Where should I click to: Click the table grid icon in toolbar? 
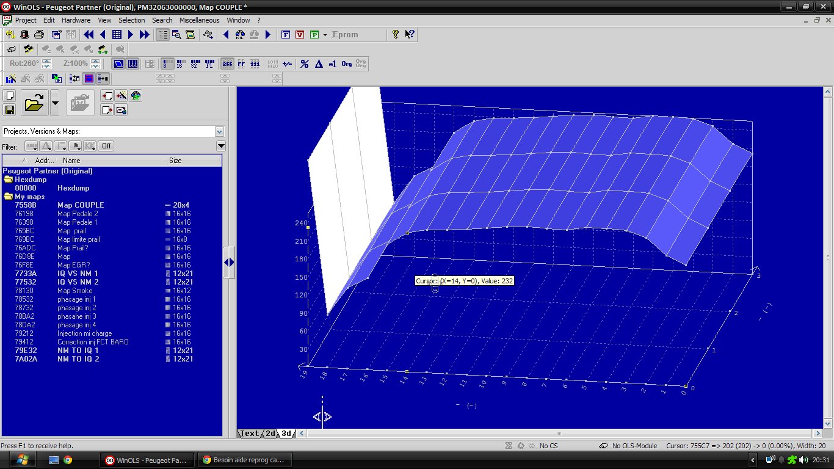click(117, 35)
